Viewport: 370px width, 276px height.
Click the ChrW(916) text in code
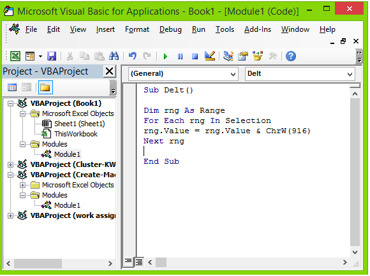tap(288, 131)
